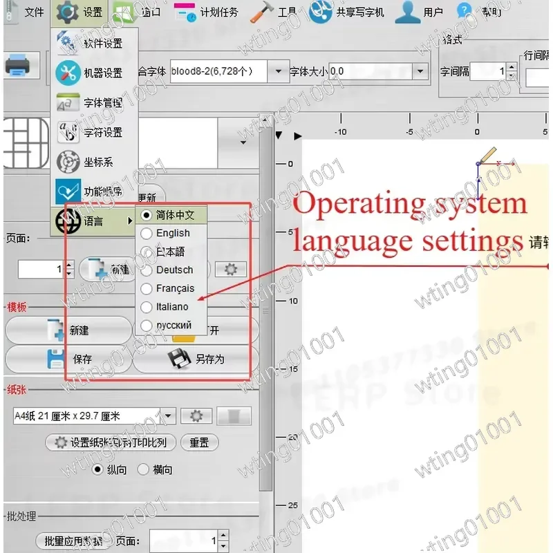This screenshot has width=553, height=553.
Task: Click the right-pointing ruler arrow
Action: coord(298,136)
